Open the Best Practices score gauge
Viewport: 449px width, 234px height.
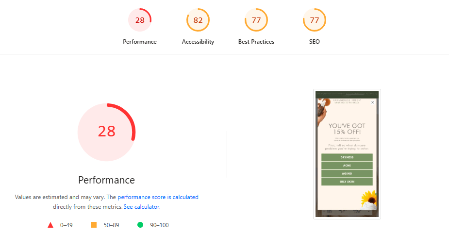click(256, 20)
